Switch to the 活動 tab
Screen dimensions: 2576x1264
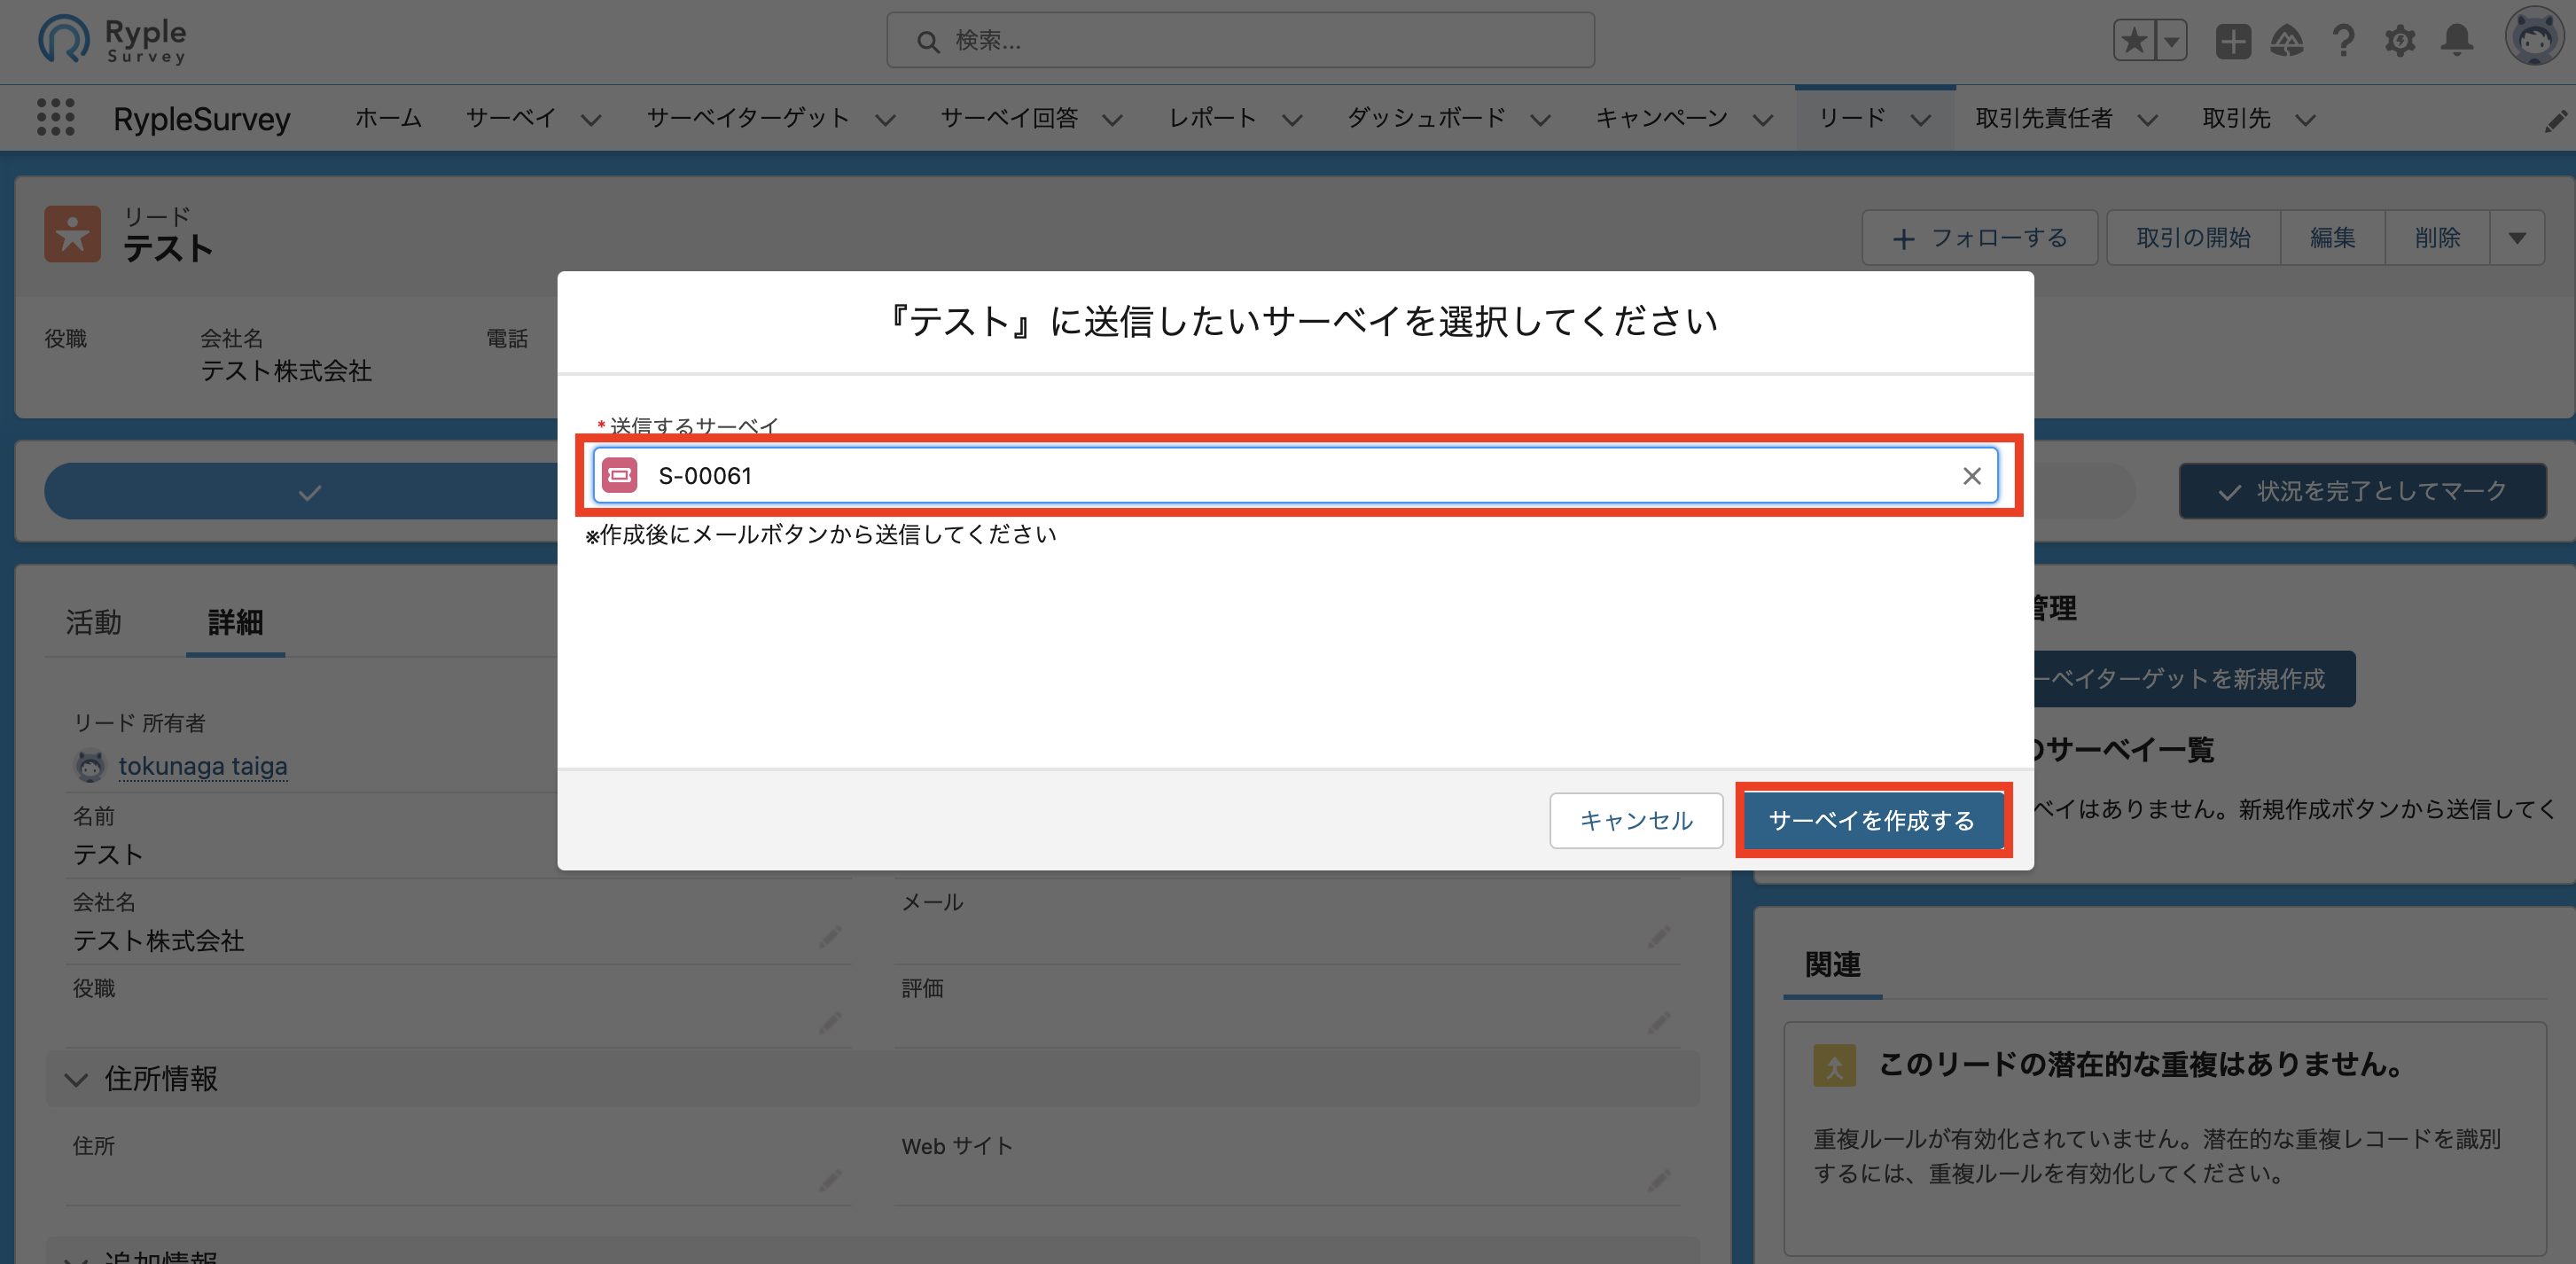93,622
